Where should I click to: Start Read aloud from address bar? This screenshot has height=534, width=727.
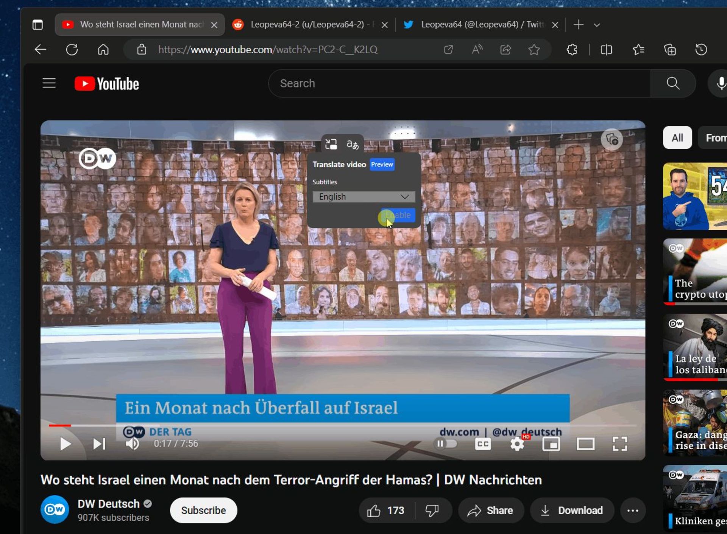click(x=477, y=50)
